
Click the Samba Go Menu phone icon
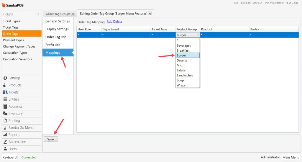[x=5, y=128]
